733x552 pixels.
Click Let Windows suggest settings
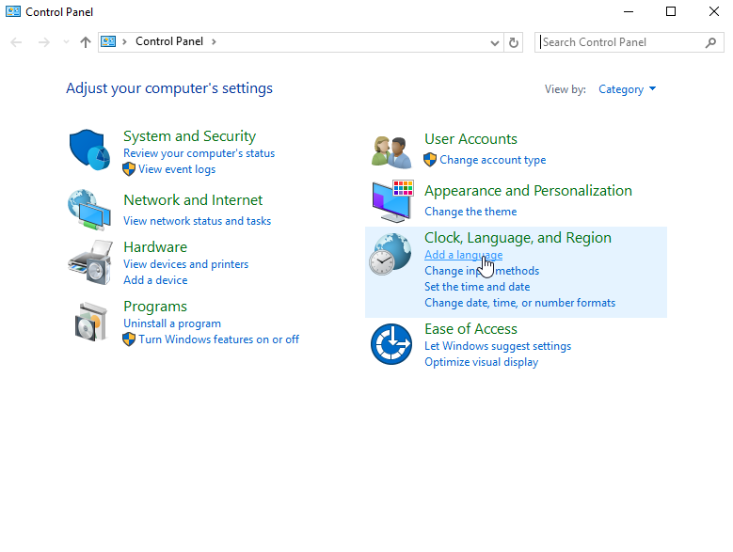point(498,346)
